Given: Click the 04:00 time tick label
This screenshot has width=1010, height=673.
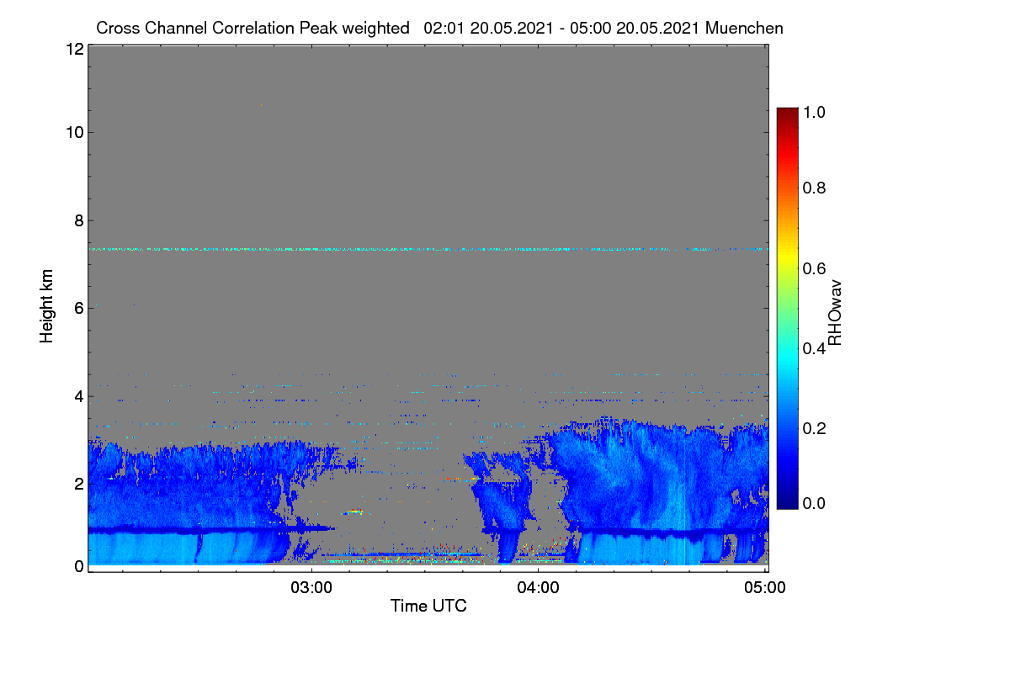Looking at the screenshot, I should 538,588.
